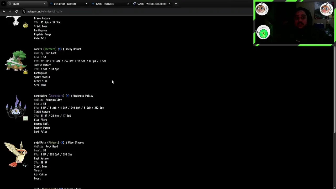View site information icon beside URL
The width and height of the screenshot is (336, 189).
pos(24,11)
